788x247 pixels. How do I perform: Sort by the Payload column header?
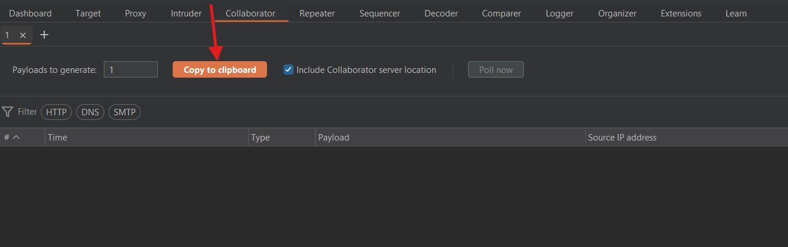click(x=450, y=137)
